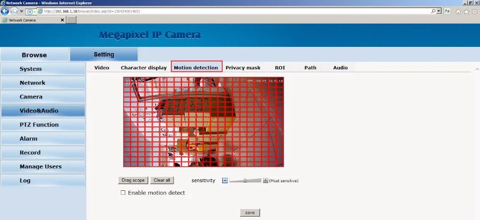Open a new blank browser tab
The image size is (480, 220).
point(72,20)
